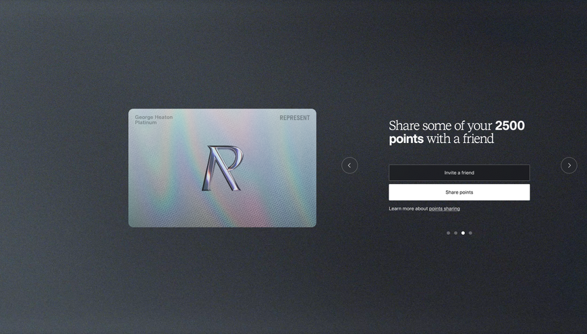Click the George Heaton name on card
The width and height of the screenshot is (587, 334).
[153, 117]
